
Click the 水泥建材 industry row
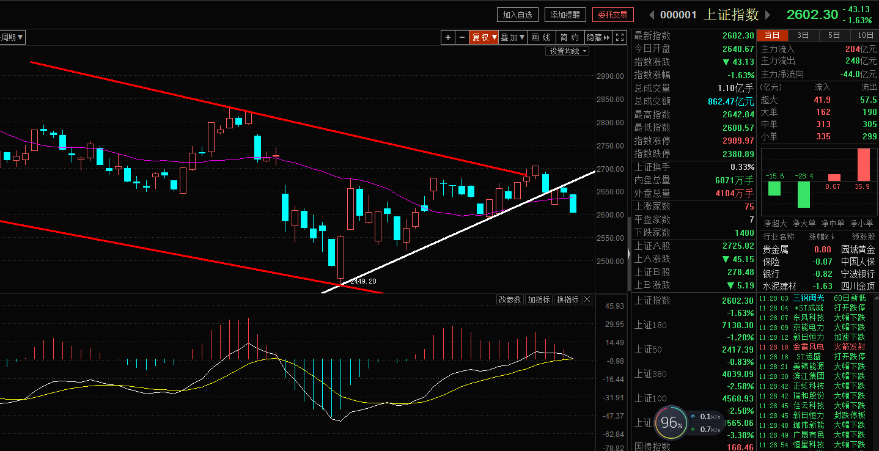pos(818,286)
